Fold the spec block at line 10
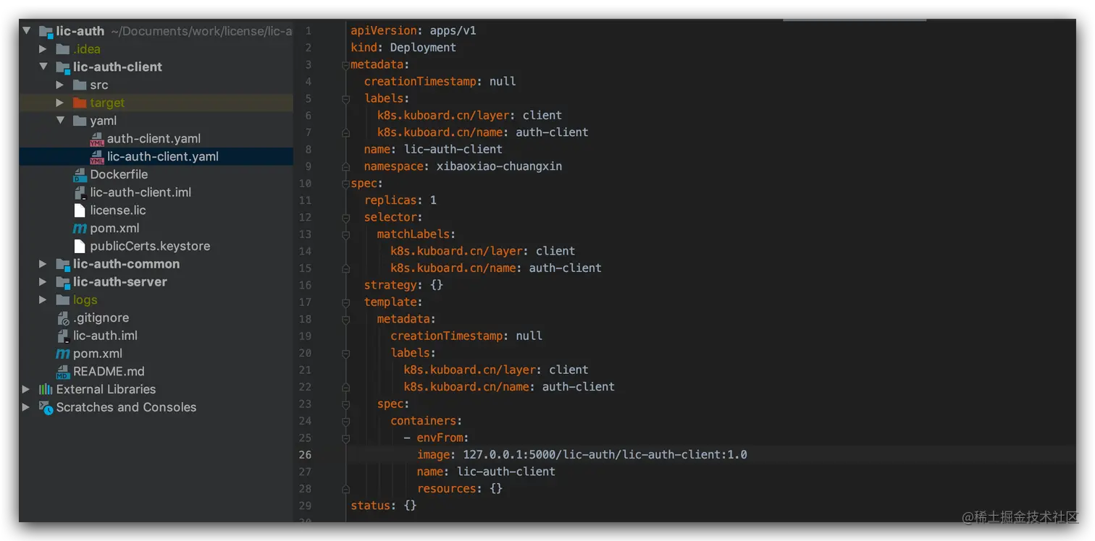Screen dimensions: 1095x541 (345, 183)
